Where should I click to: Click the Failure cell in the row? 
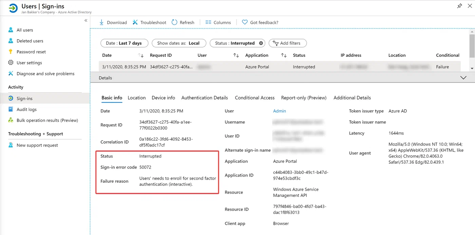click(x=442, y=67)
